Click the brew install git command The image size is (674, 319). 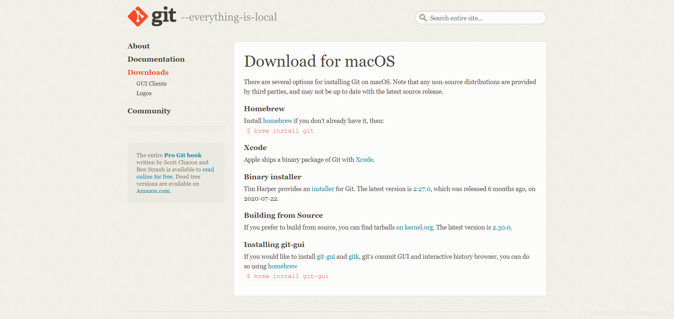coord(280,131)
